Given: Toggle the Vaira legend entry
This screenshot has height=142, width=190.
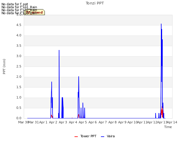Looking at the screenshot, I should pos(108,136).
